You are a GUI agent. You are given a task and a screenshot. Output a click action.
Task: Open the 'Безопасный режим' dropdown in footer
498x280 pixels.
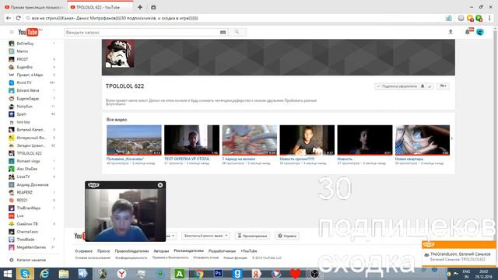click(205, 236)
